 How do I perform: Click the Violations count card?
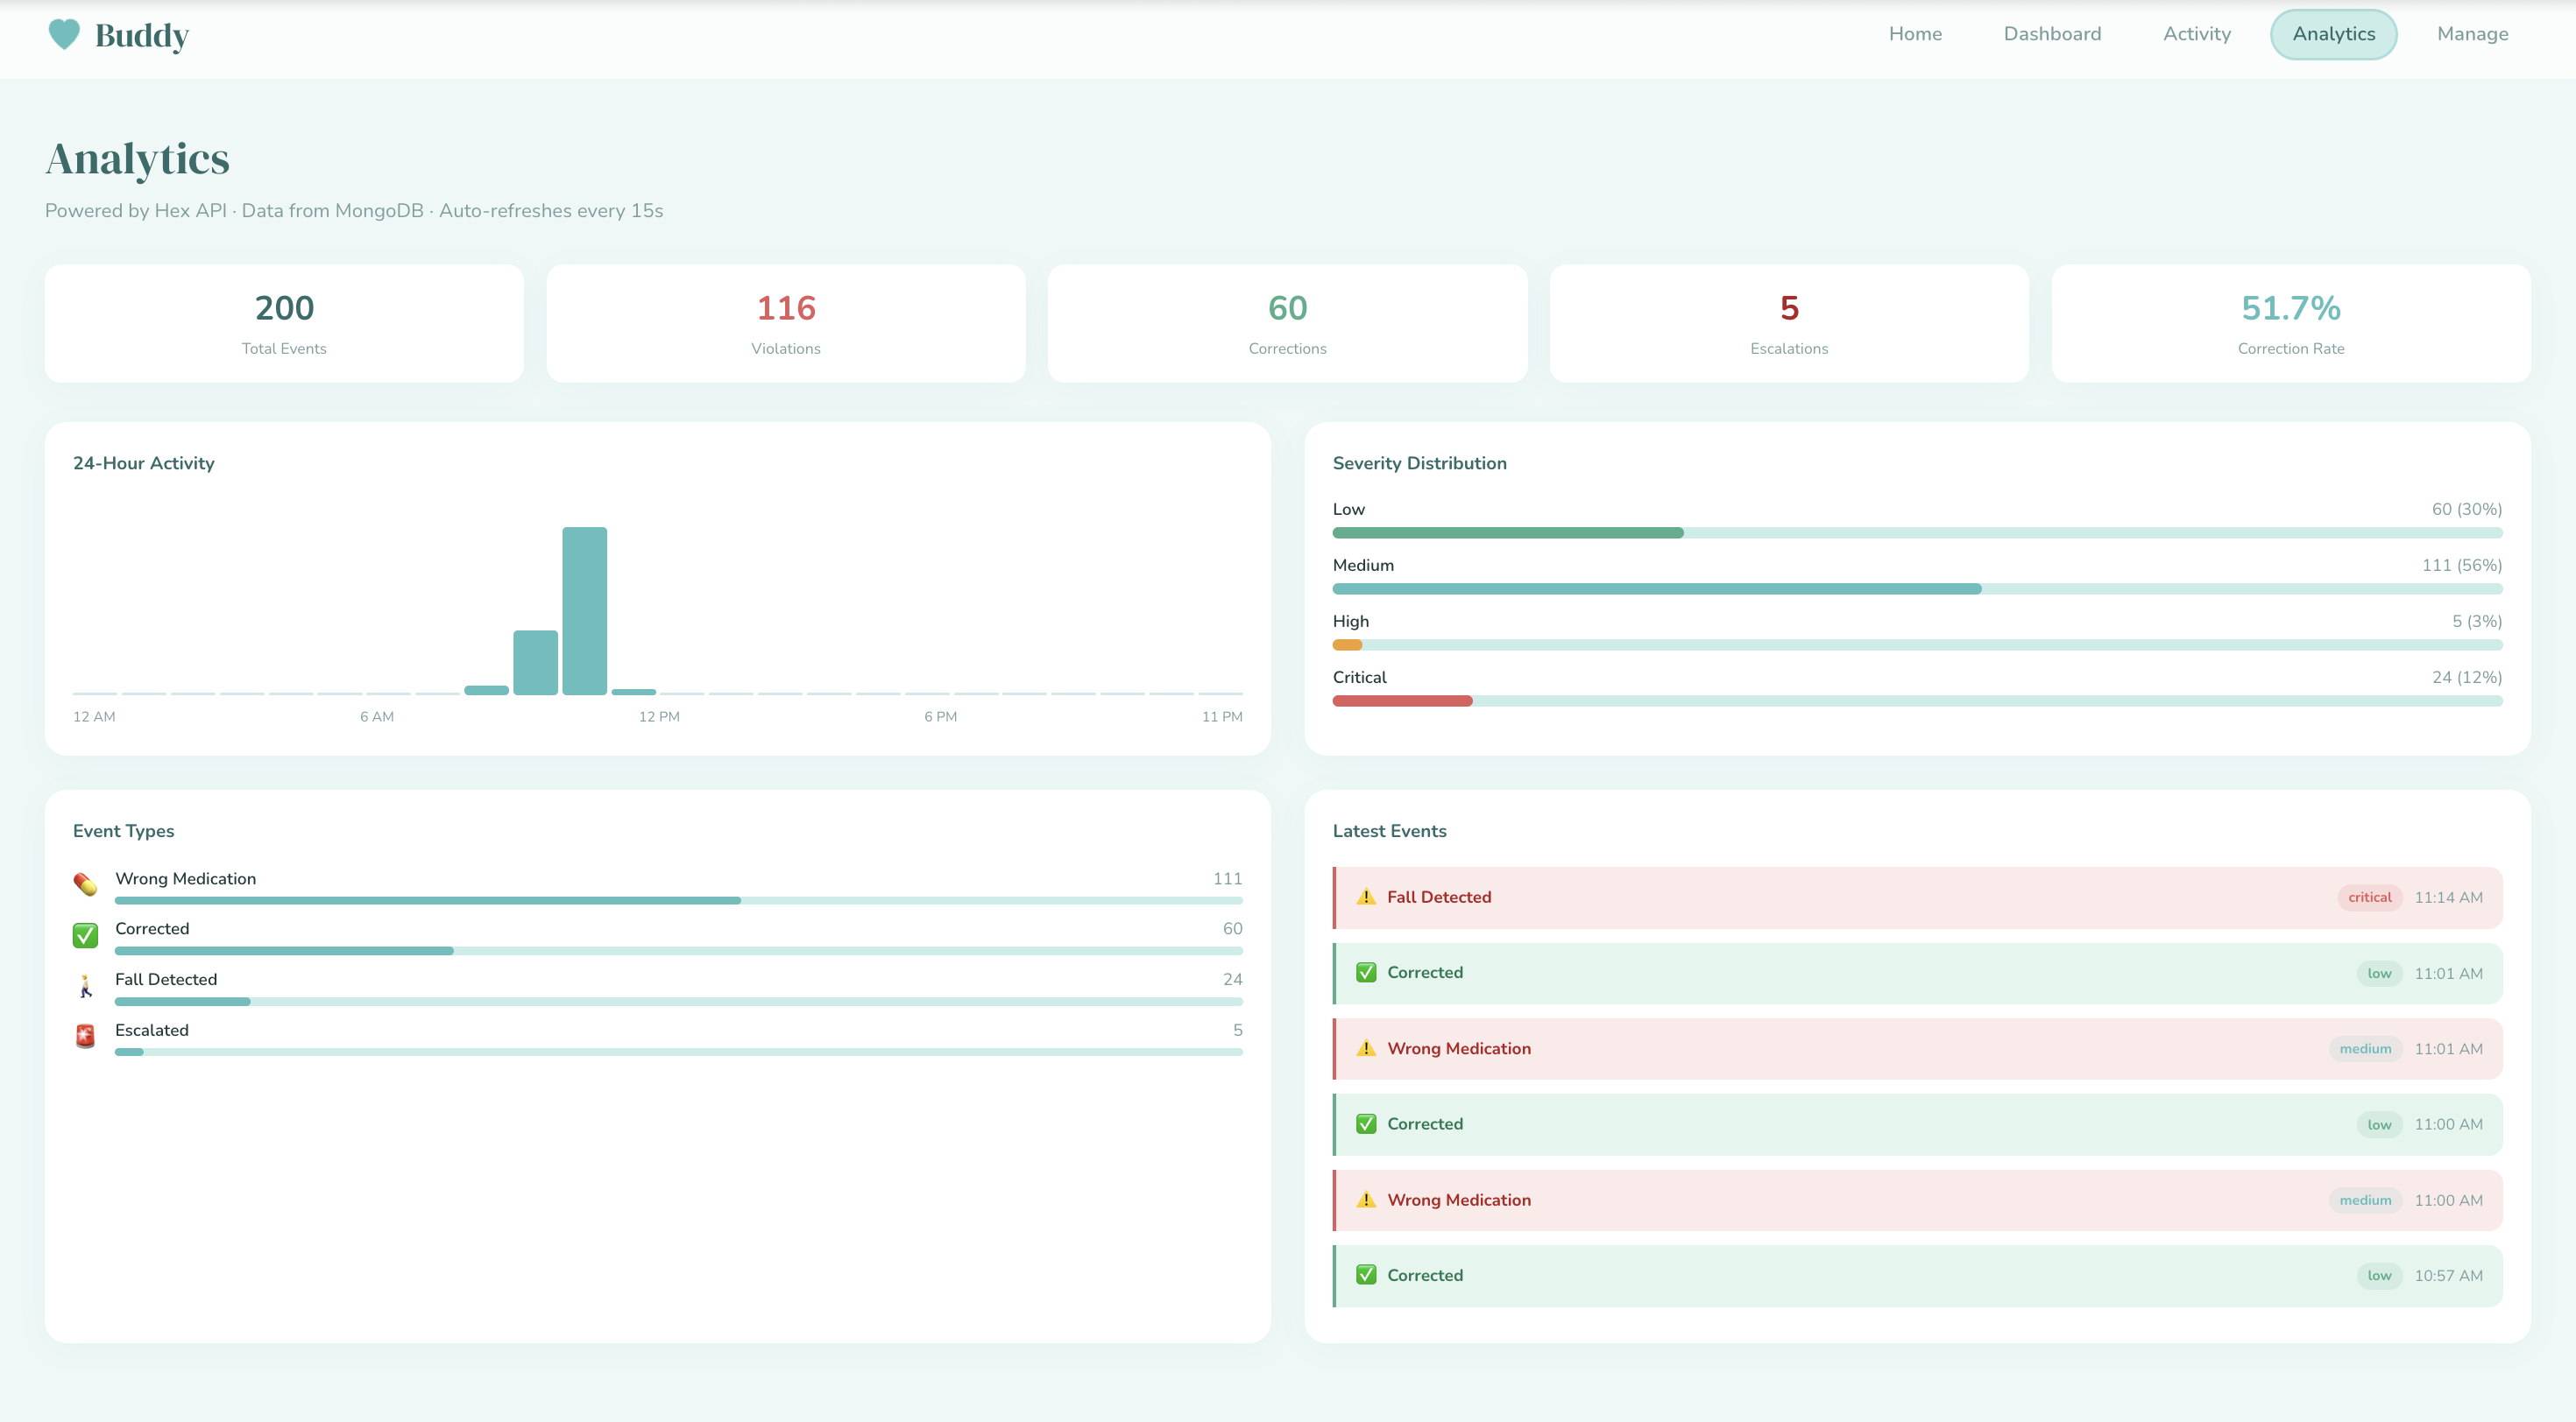(x=786, y=324)
